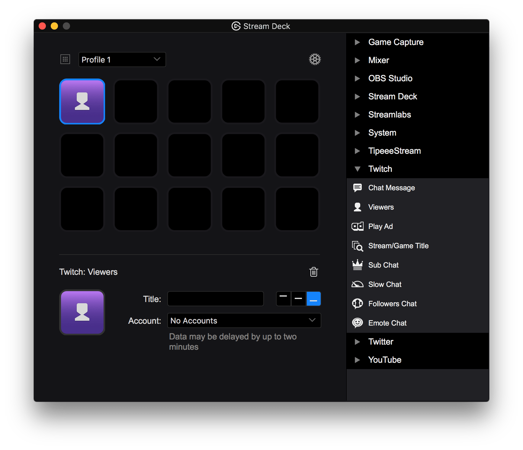
Task: Expand the Twitter category
Action: coord(357,342)
